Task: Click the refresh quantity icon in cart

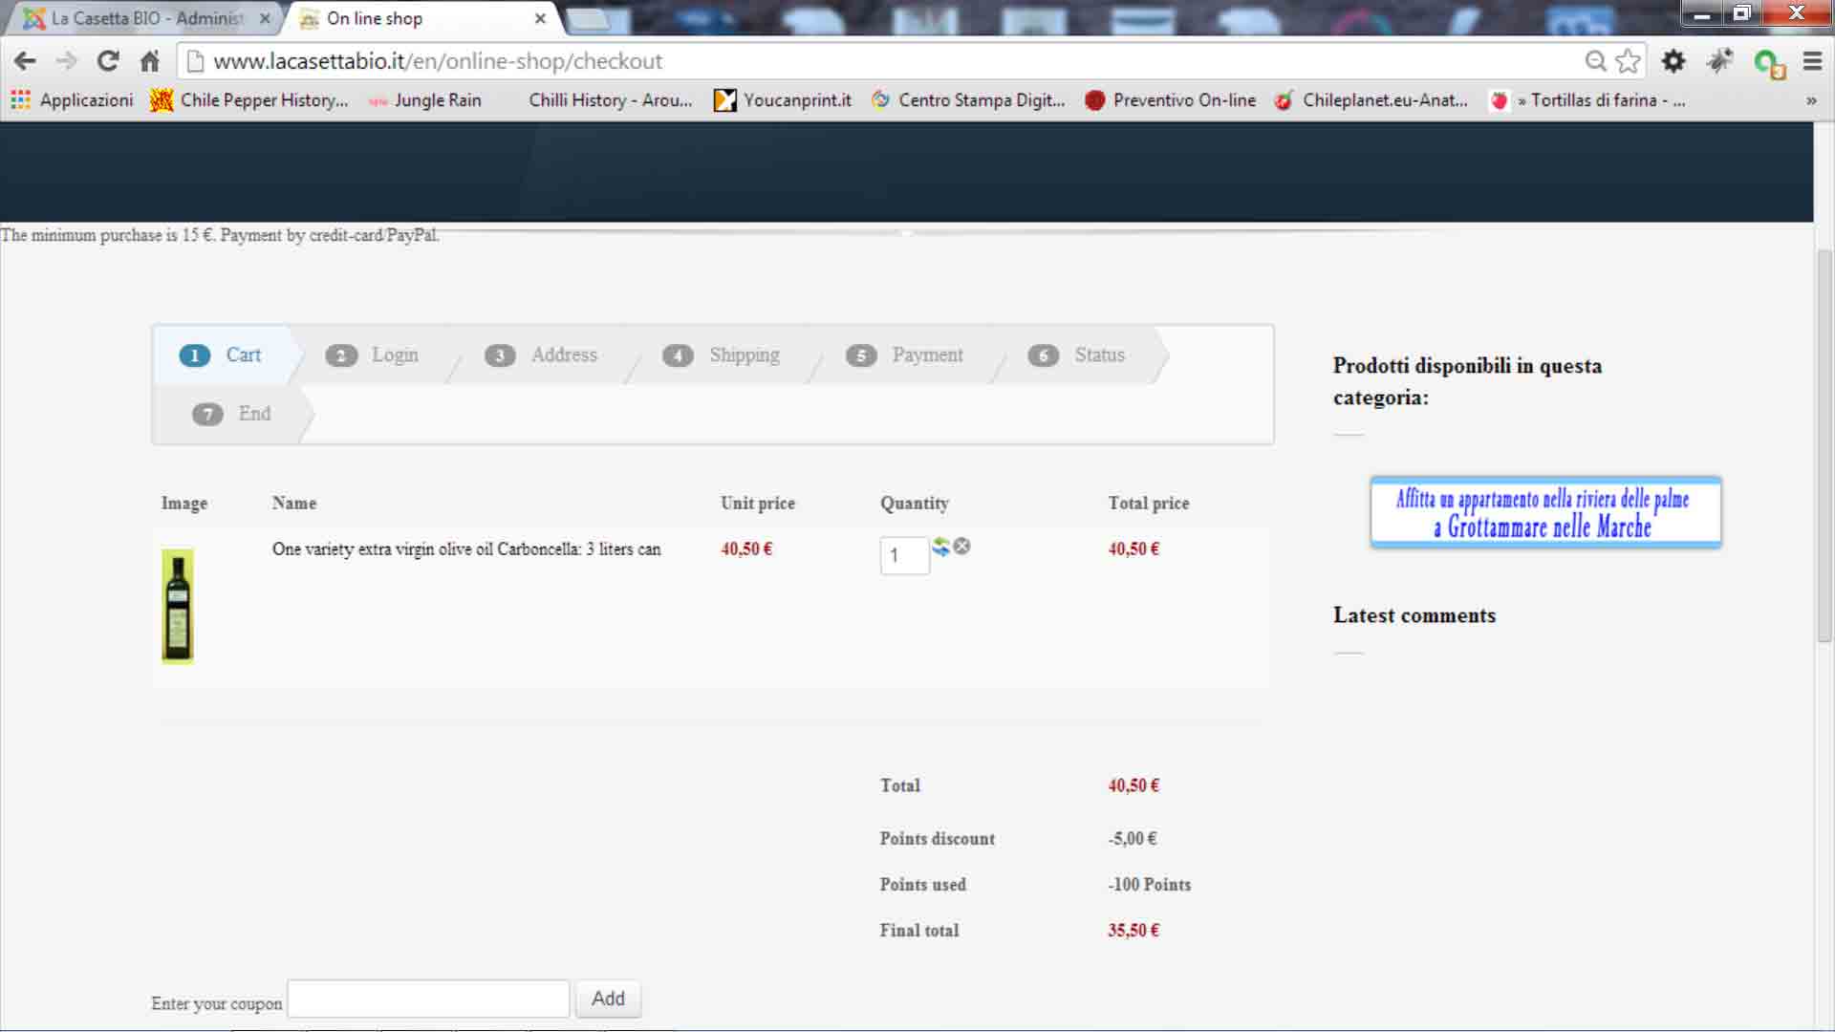Action: pyautogui.click(x=940, y=546)
